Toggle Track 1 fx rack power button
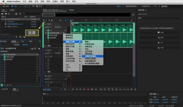183x107 pixels. (48, 30)
